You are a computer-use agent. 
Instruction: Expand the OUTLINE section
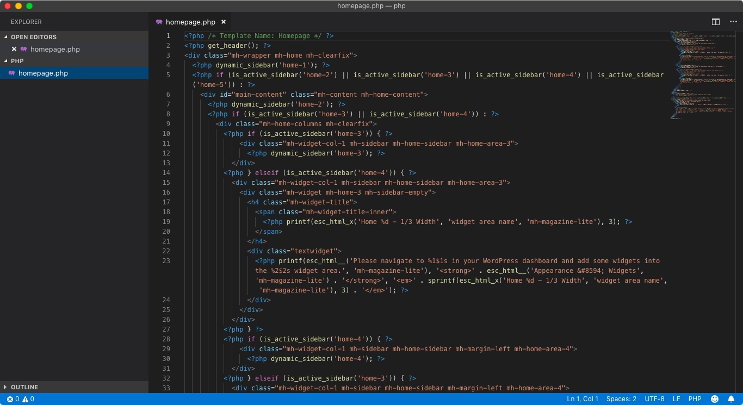(x=74, y=387)
